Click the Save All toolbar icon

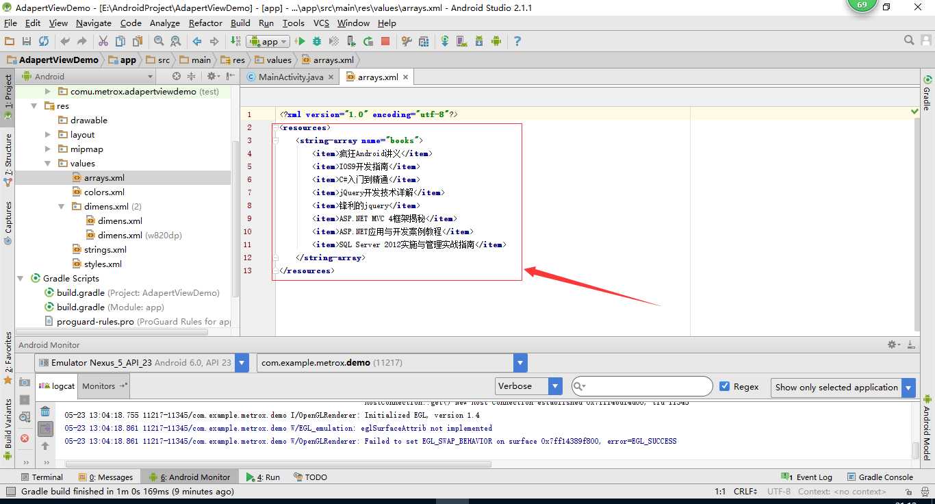[27, 42]
